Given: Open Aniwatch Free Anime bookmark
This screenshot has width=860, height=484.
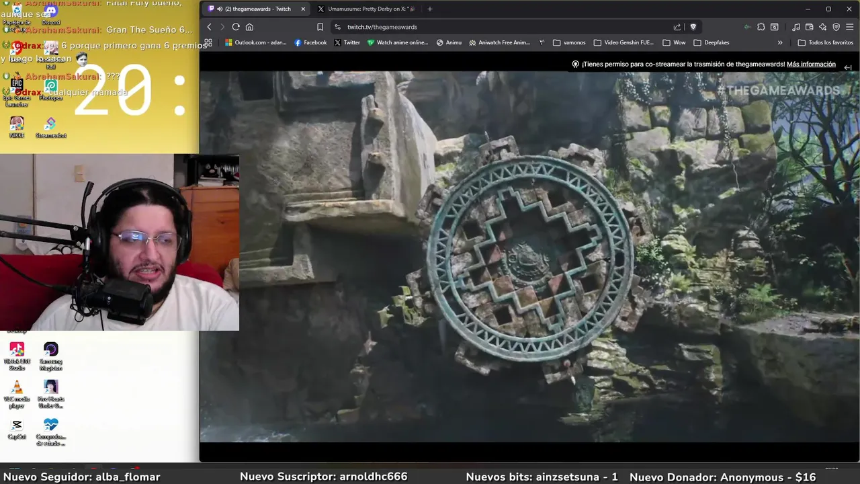Looking at the screenshot, I should point(500,42).
